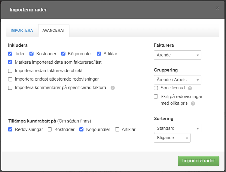Uncheck Redovisningar under Tillämpa kundrabatt
The height and width of the screenshot is (172, 226).
10,129
